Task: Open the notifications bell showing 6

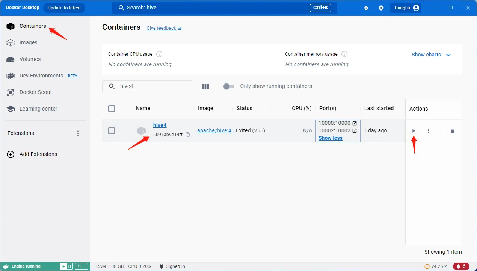Action: [461, 266]
